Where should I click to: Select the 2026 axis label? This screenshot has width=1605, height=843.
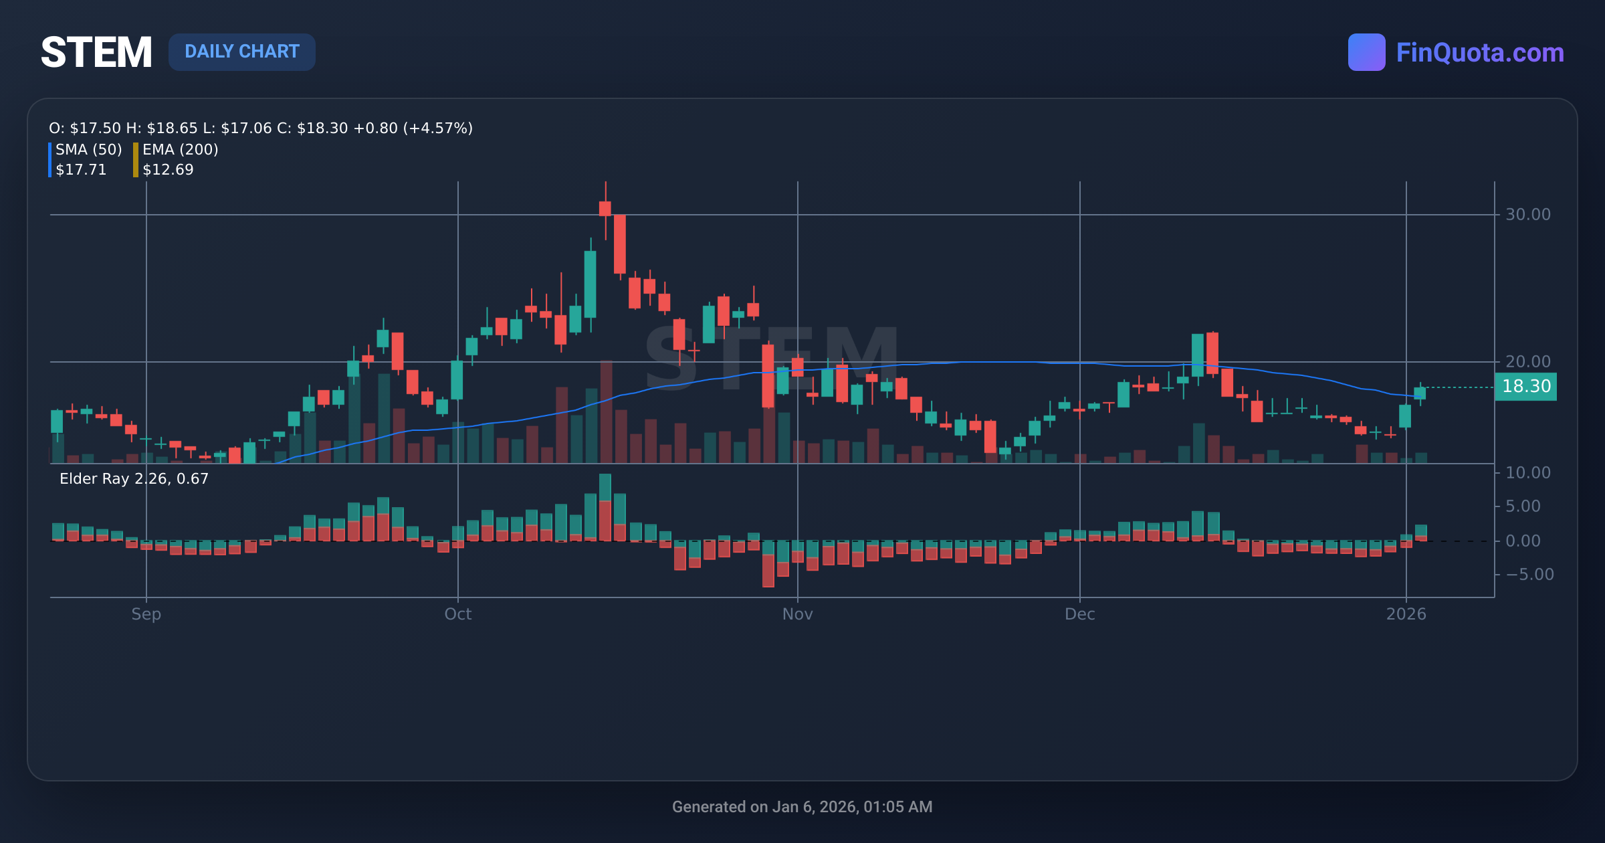(x=1407, y=614)
